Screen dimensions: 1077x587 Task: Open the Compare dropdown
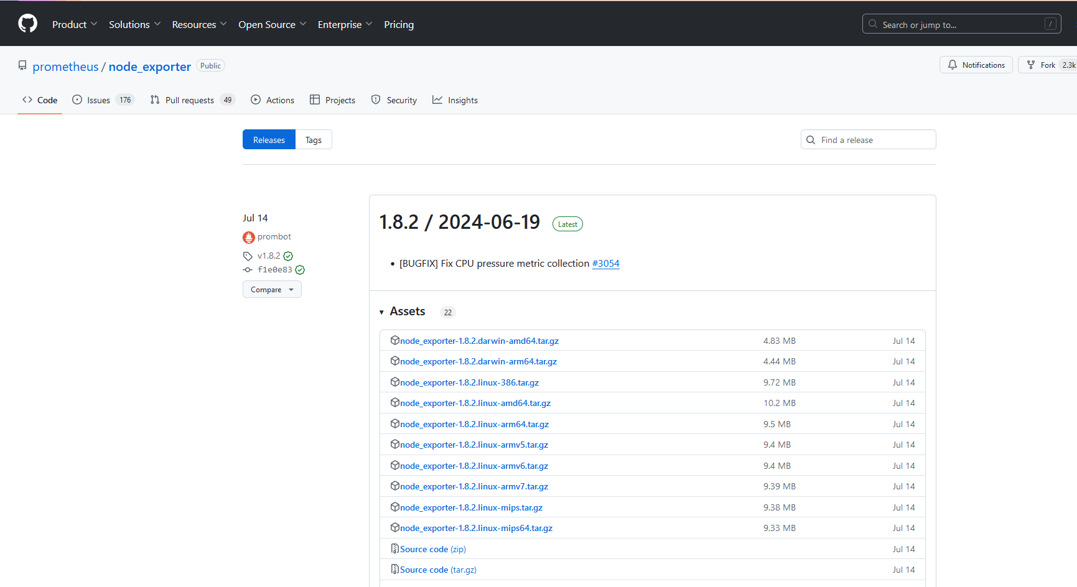[272, 289]
